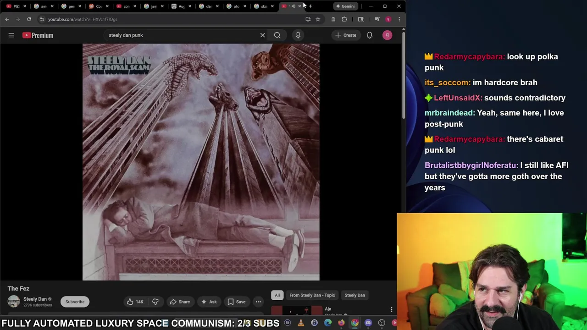Image resolution: width=587 pixels, height=330 pixels.
Task: Open the 4K downloader taskbar icon
Action: (x=288, y=323)
